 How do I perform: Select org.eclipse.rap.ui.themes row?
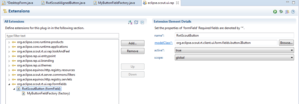32,66
